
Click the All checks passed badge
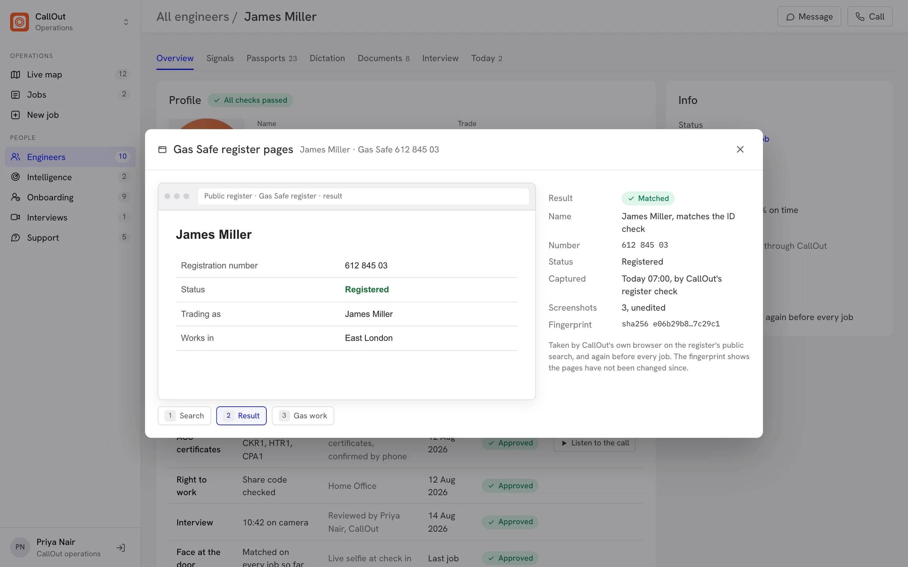[x=250, y=100]
